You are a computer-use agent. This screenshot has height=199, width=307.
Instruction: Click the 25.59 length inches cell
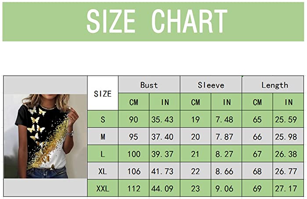[288, 119]
